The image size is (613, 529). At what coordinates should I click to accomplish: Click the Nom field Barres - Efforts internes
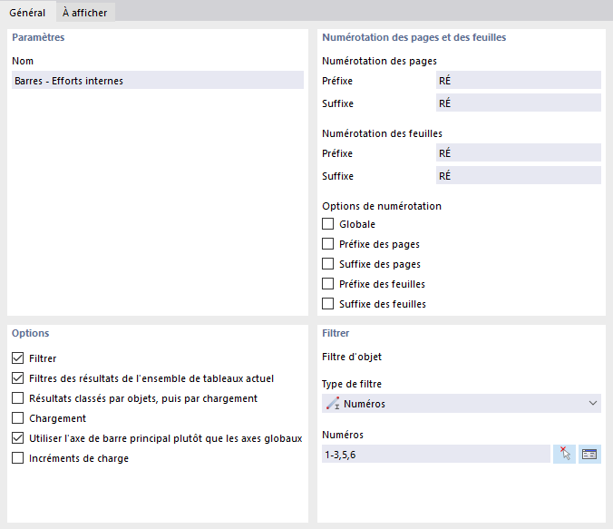click(158, 81)
